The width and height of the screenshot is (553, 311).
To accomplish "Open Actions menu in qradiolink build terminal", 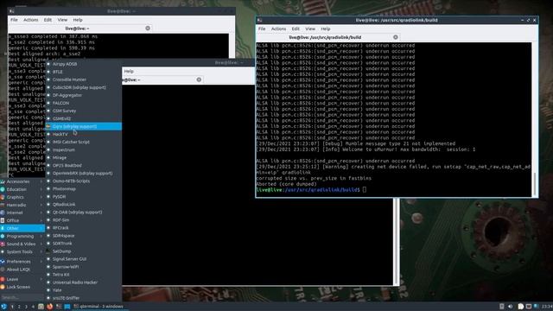I will click(278, 29).
